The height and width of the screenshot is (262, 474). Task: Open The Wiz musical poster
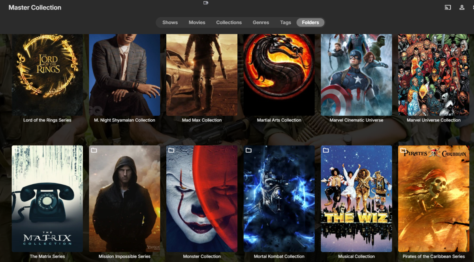[356, 198]
